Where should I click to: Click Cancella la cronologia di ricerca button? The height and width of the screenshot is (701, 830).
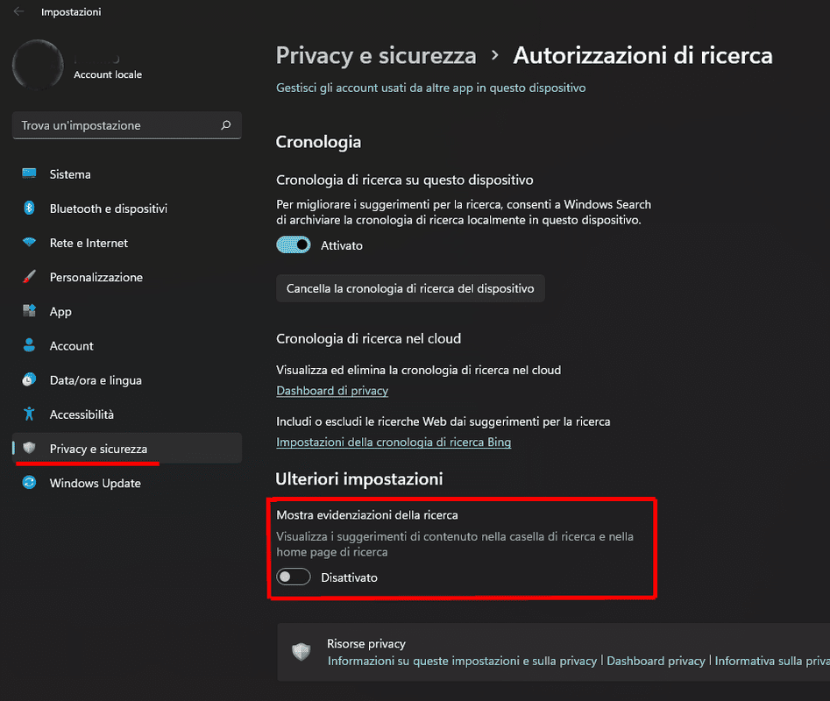point(410,288)
